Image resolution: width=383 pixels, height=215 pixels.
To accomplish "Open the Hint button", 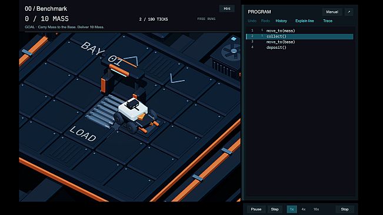I will [227, 9].
